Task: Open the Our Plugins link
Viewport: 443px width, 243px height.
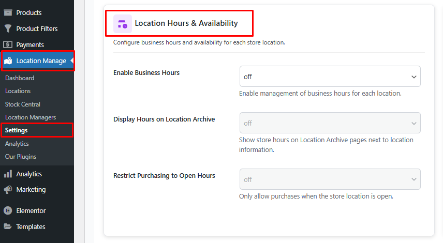Action: [x=21, y=157]
